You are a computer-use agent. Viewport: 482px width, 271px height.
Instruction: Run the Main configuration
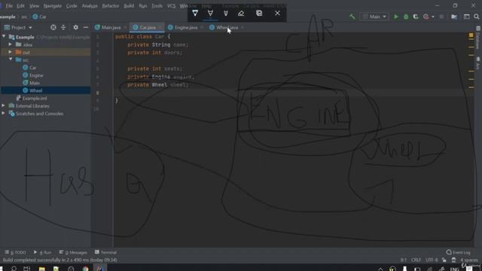coord(396,17)
